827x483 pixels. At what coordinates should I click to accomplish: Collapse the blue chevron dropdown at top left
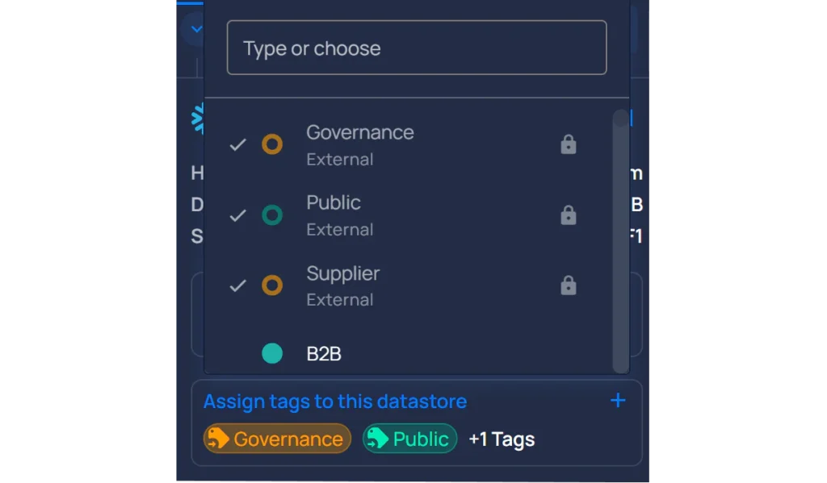pos(196,30)
